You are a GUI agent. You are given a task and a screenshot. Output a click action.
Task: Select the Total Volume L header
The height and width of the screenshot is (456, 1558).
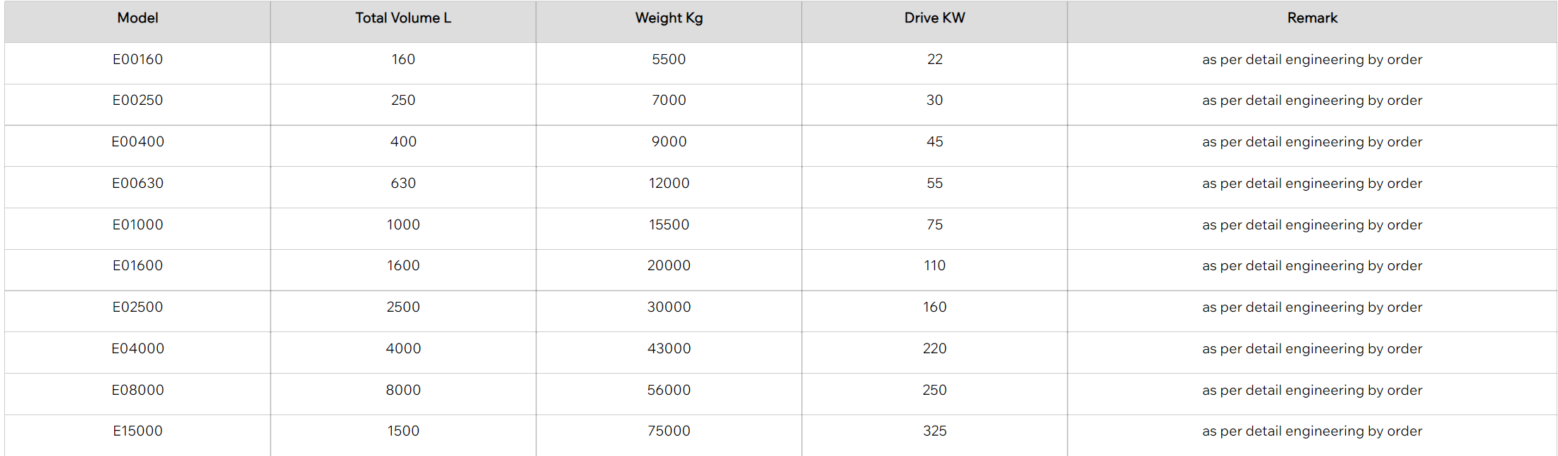pyautogui.click(x=403, y=18)
